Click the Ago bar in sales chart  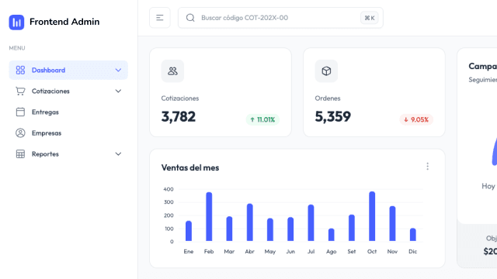(x=332, y=235)
